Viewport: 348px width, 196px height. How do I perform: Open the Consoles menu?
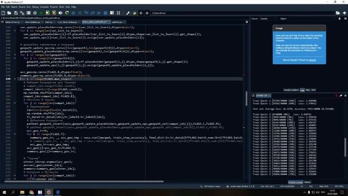point(44,7)
